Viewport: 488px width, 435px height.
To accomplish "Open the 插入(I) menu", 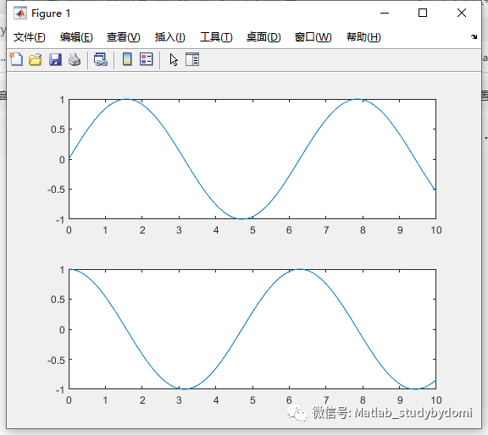I will [170, 37].
